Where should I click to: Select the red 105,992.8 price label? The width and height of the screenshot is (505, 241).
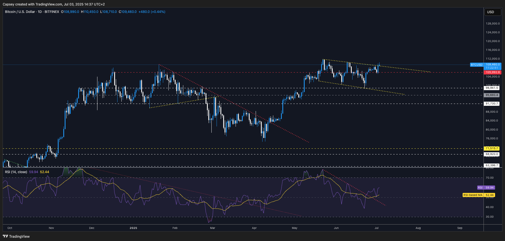coord(492,72)
